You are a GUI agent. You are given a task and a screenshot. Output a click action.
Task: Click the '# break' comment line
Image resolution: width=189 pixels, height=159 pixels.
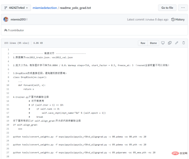tap(36, 117)
